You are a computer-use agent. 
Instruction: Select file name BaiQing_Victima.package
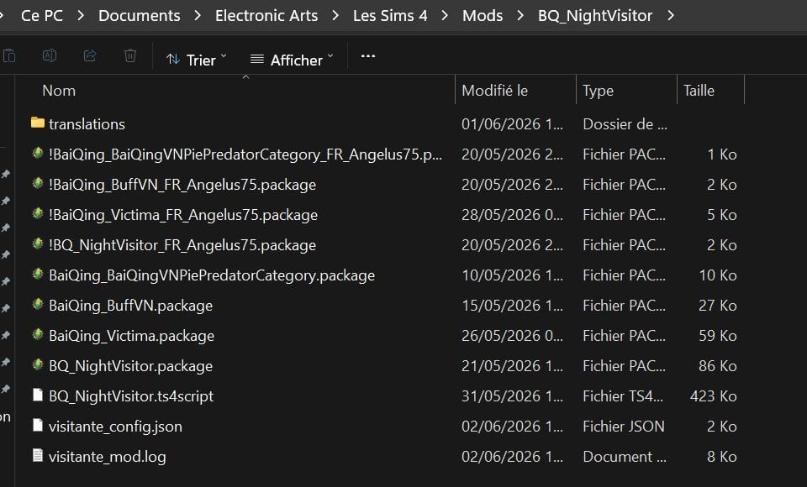[x=131, y=337]
